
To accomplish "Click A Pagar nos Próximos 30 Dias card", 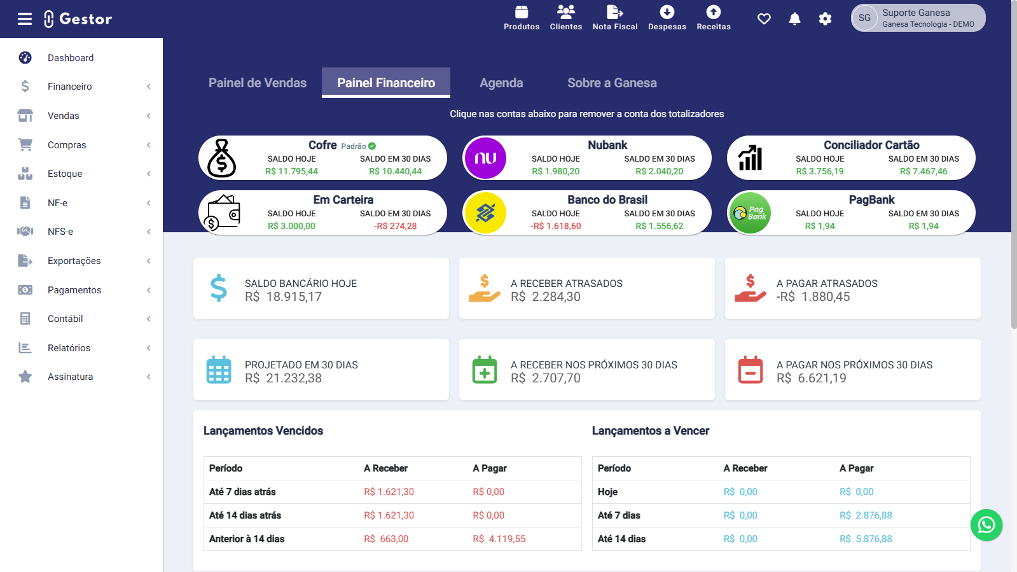I will pos(853,370).
